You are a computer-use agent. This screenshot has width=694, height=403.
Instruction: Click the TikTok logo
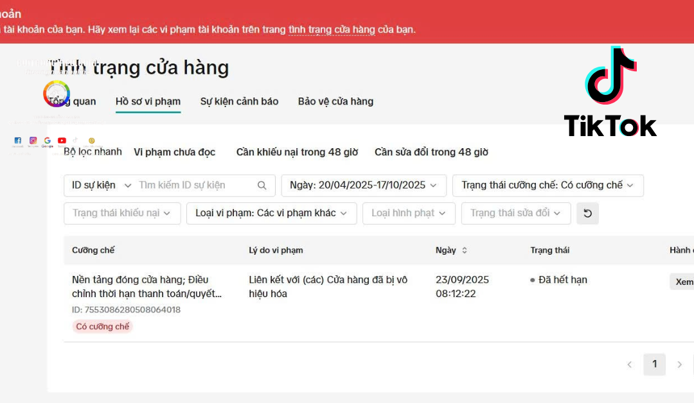[610, 92]
